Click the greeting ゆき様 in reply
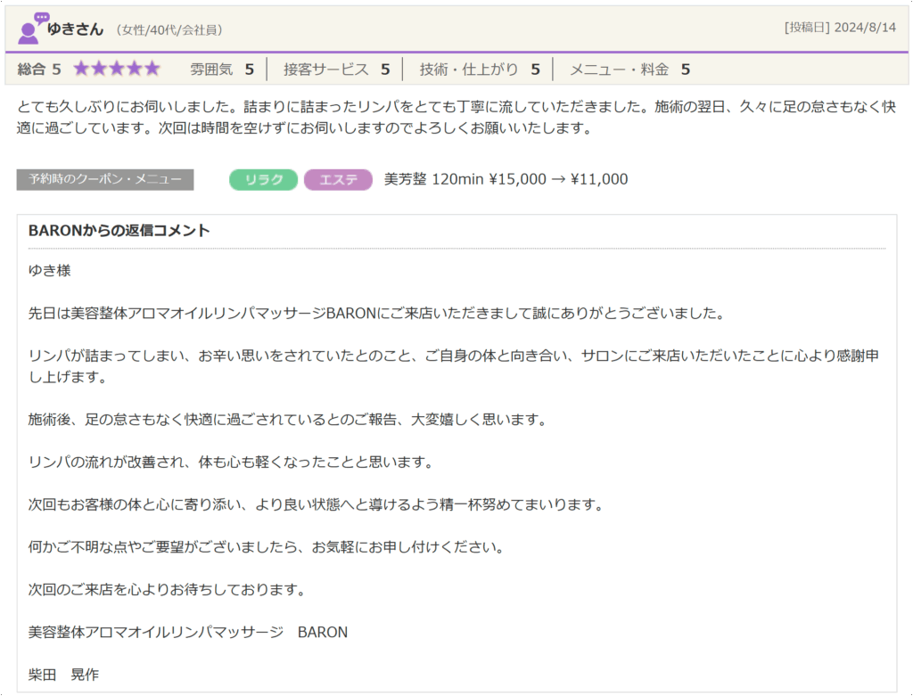The height and width of the screenshot is (696, 913). pyautogui.click(x=50, y=271)
